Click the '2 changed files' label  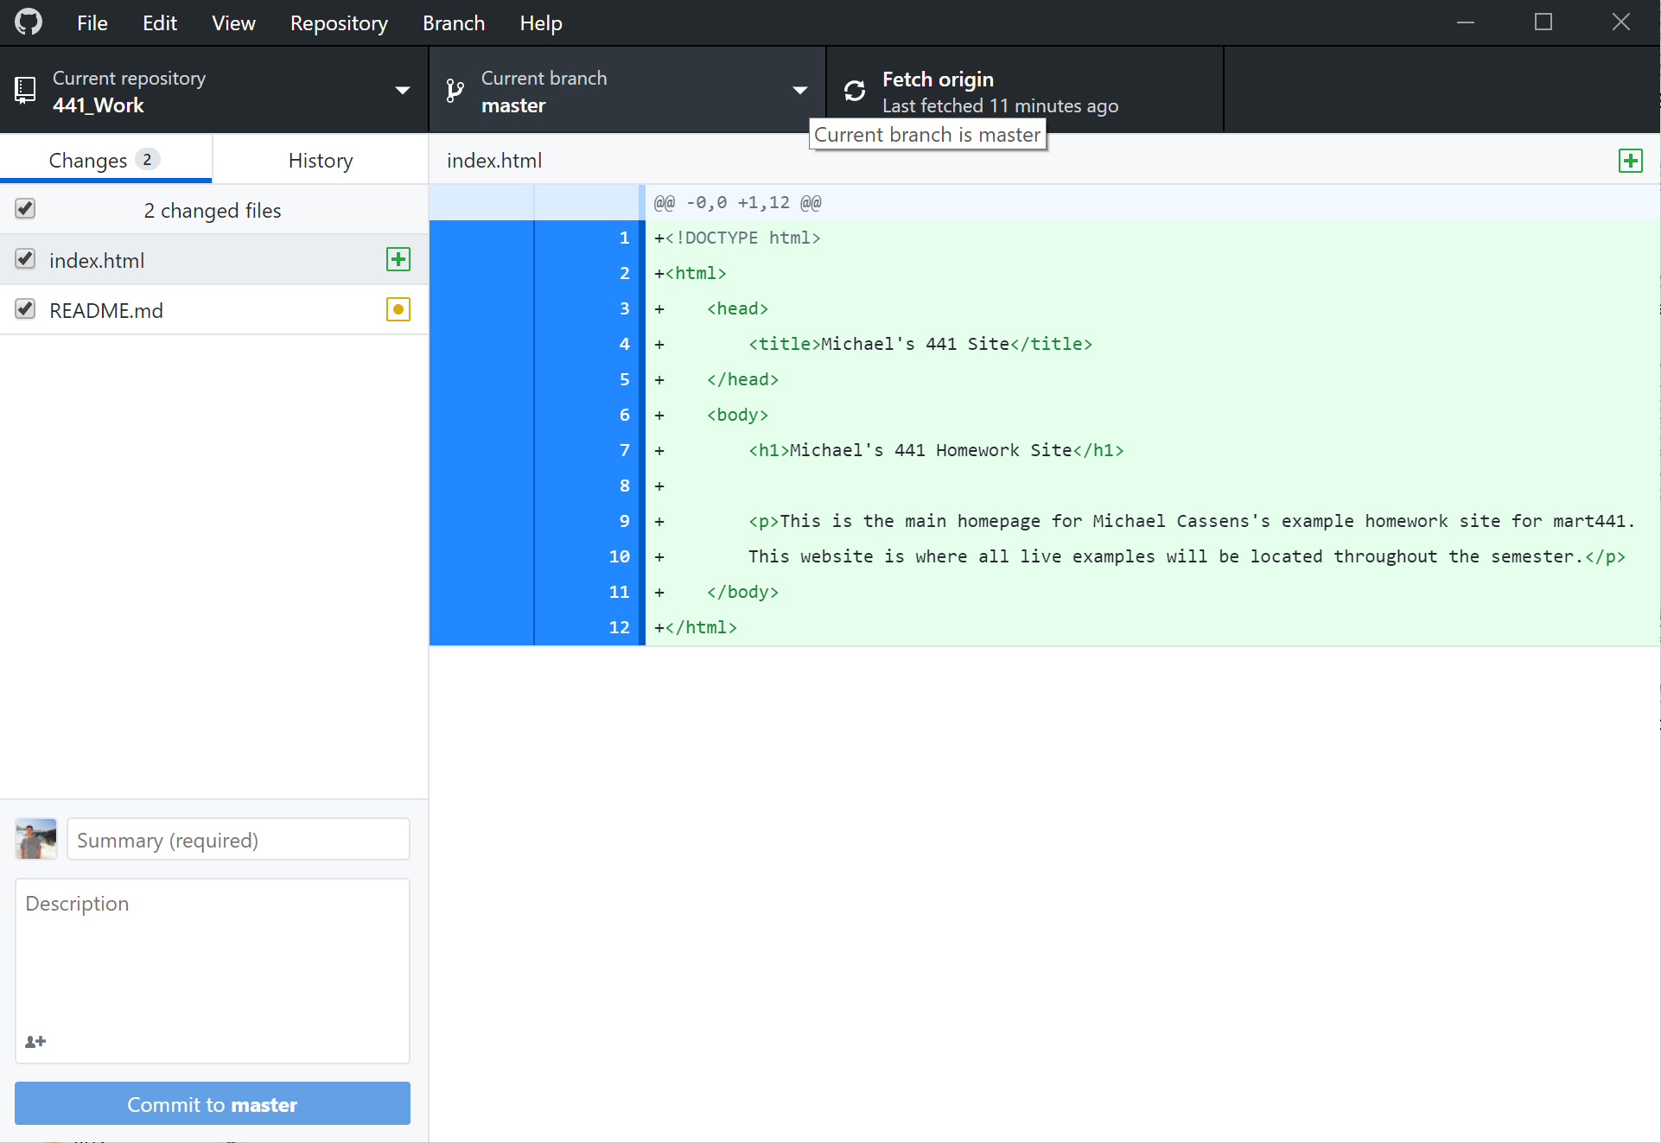tap(213, 211)
